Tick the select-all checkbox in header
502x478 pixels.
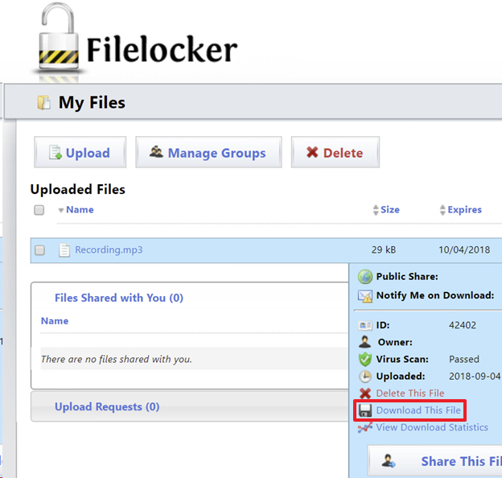39,210
